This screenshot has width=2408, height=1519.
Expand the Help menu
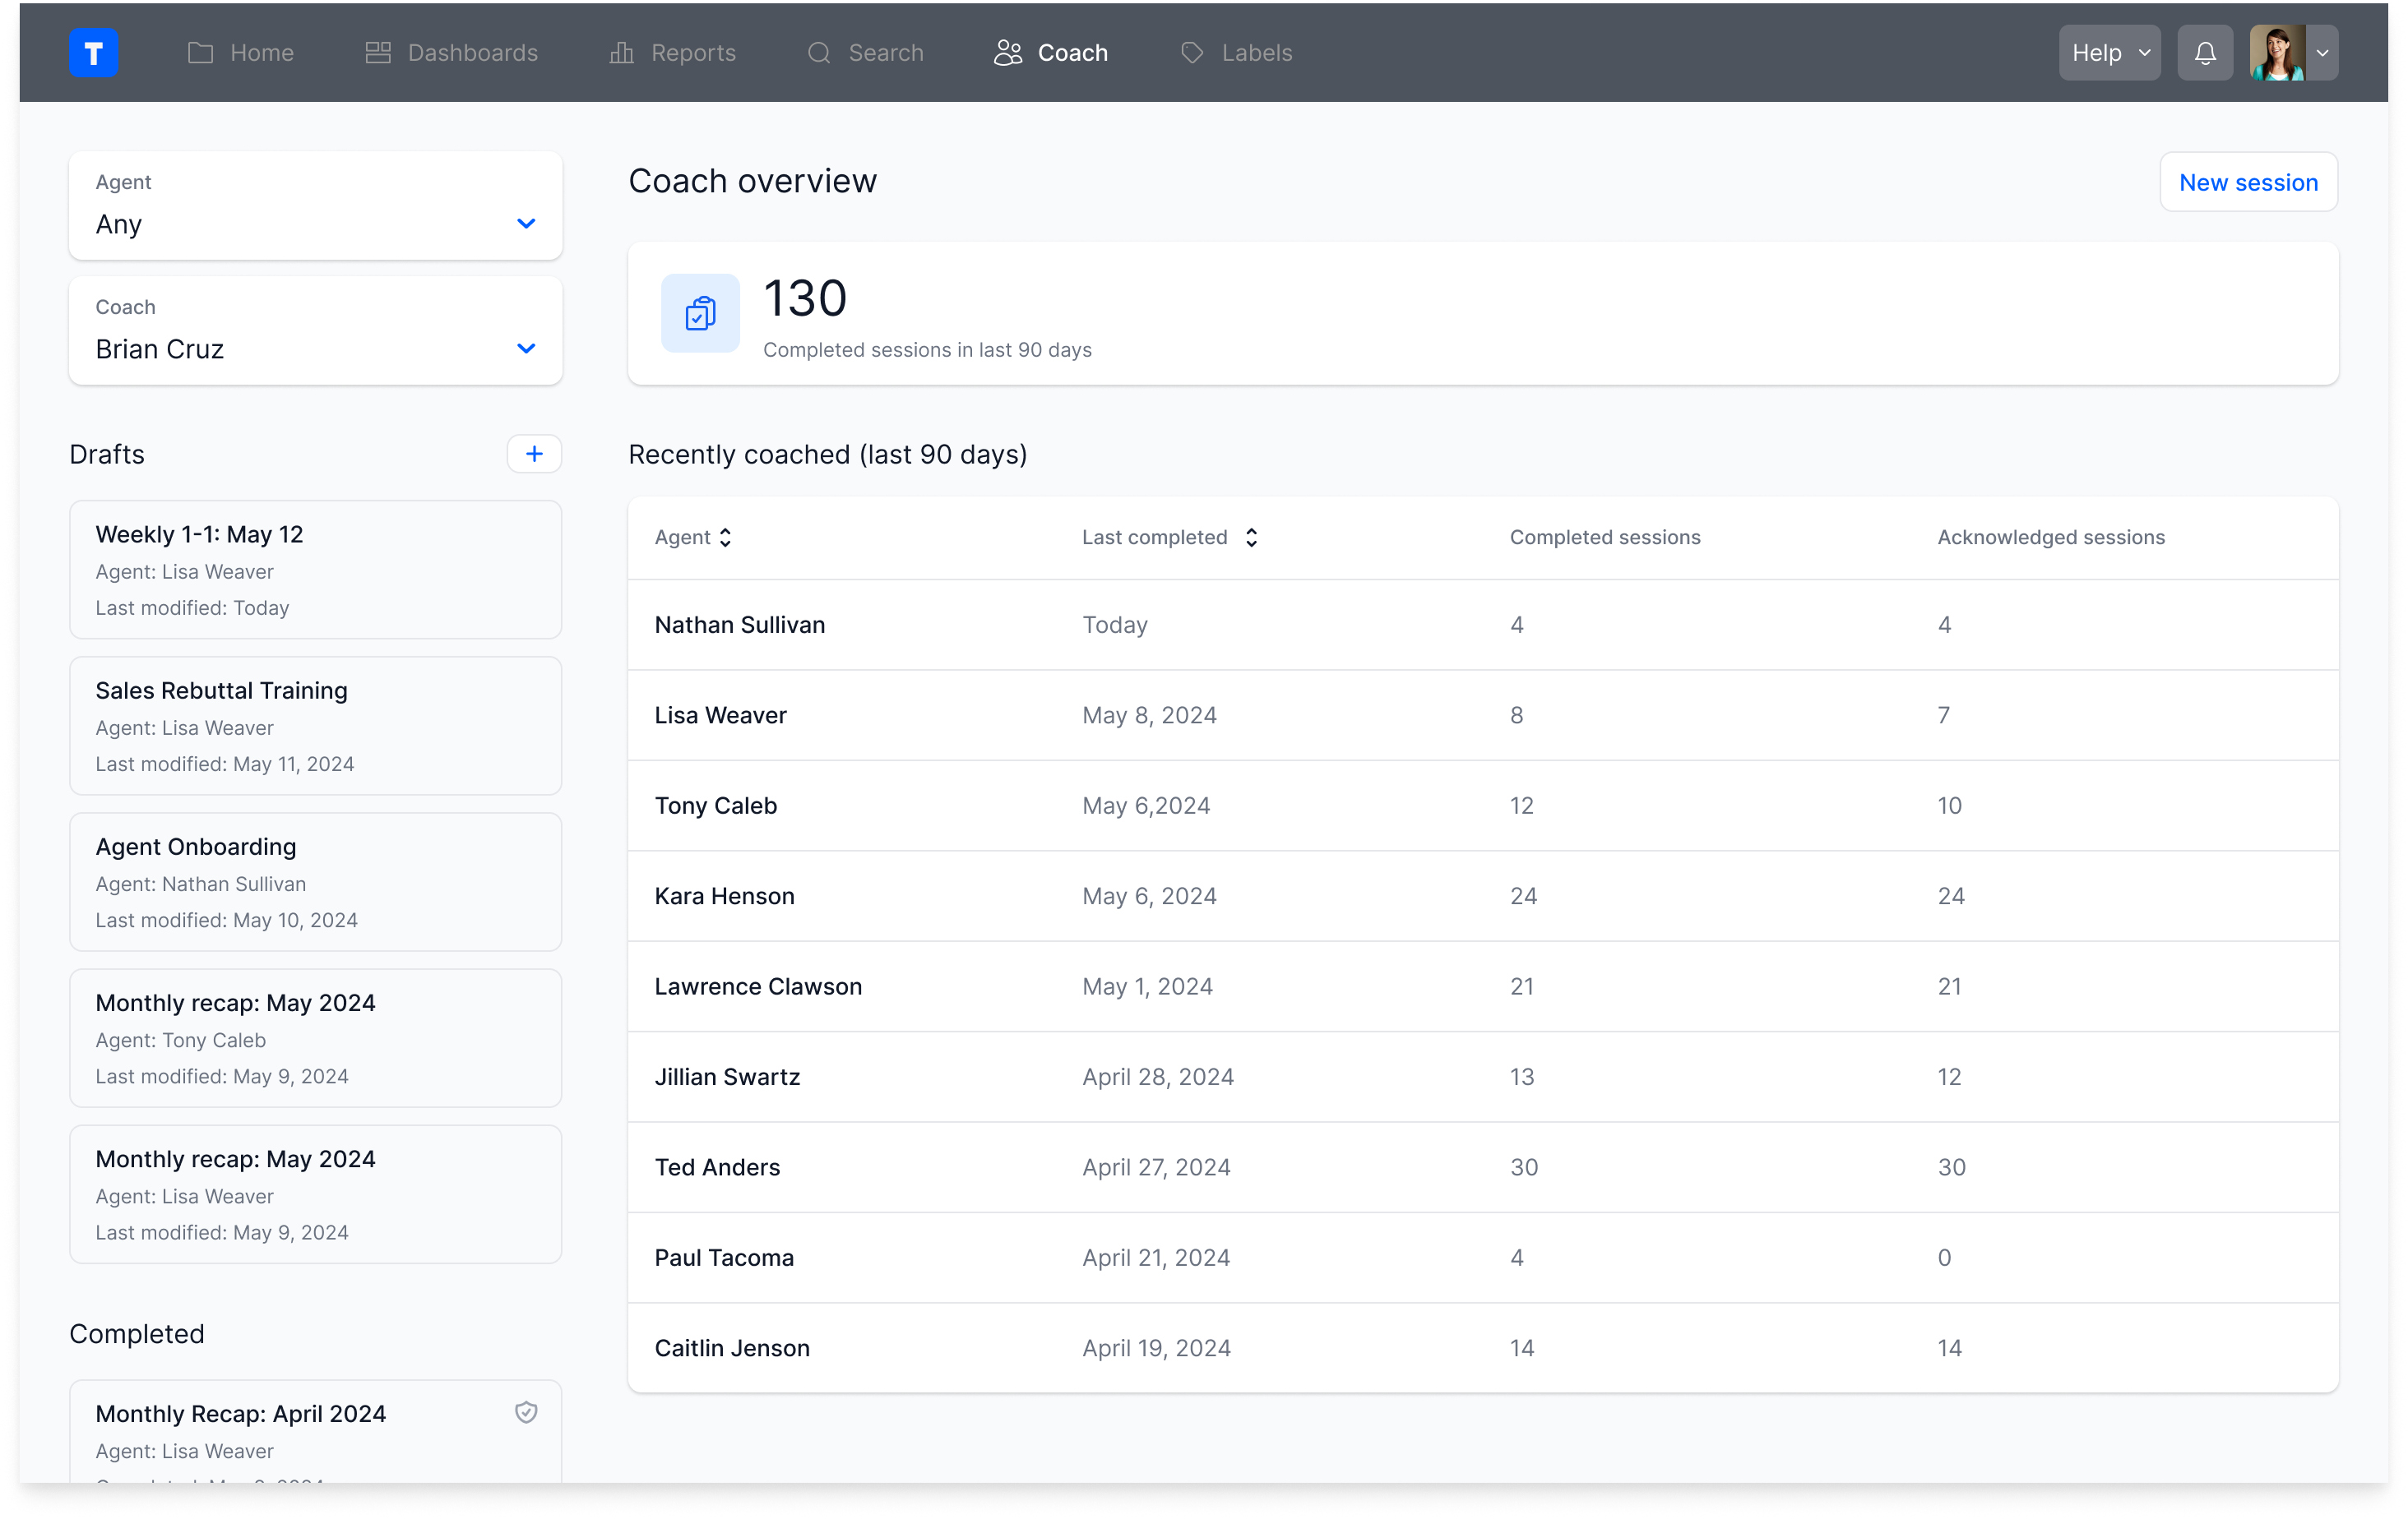2109,53
